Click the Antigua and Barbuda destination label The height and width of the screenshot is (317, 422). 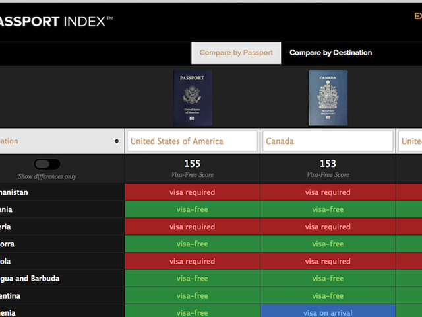pos(30,279)
